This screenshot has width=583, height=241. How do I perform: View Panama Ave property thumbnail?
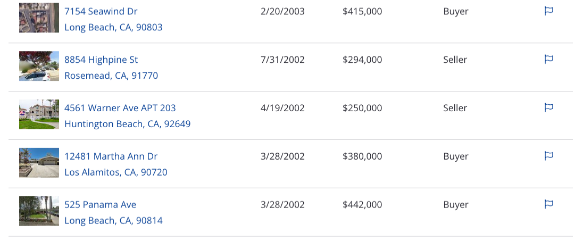[39, 211]
